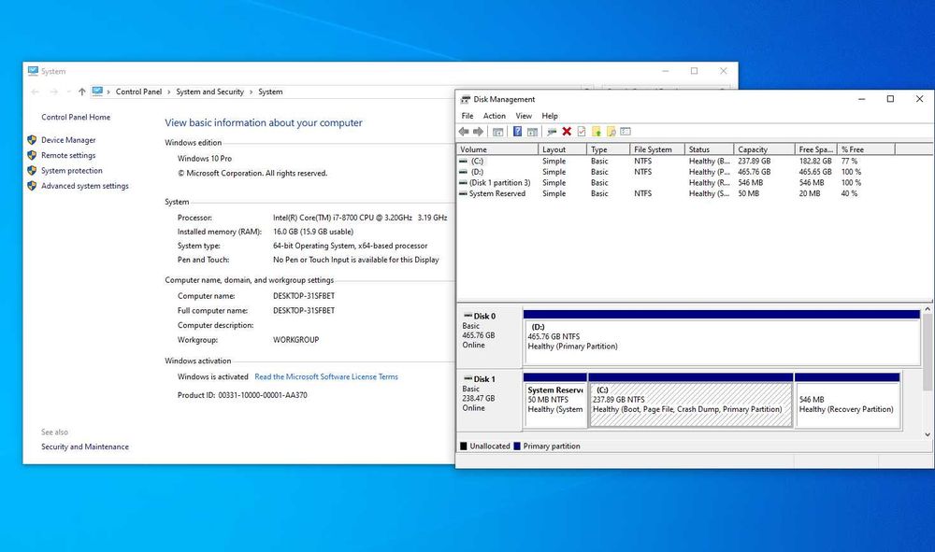Open the blue question mark Help icon

(518, 132)
